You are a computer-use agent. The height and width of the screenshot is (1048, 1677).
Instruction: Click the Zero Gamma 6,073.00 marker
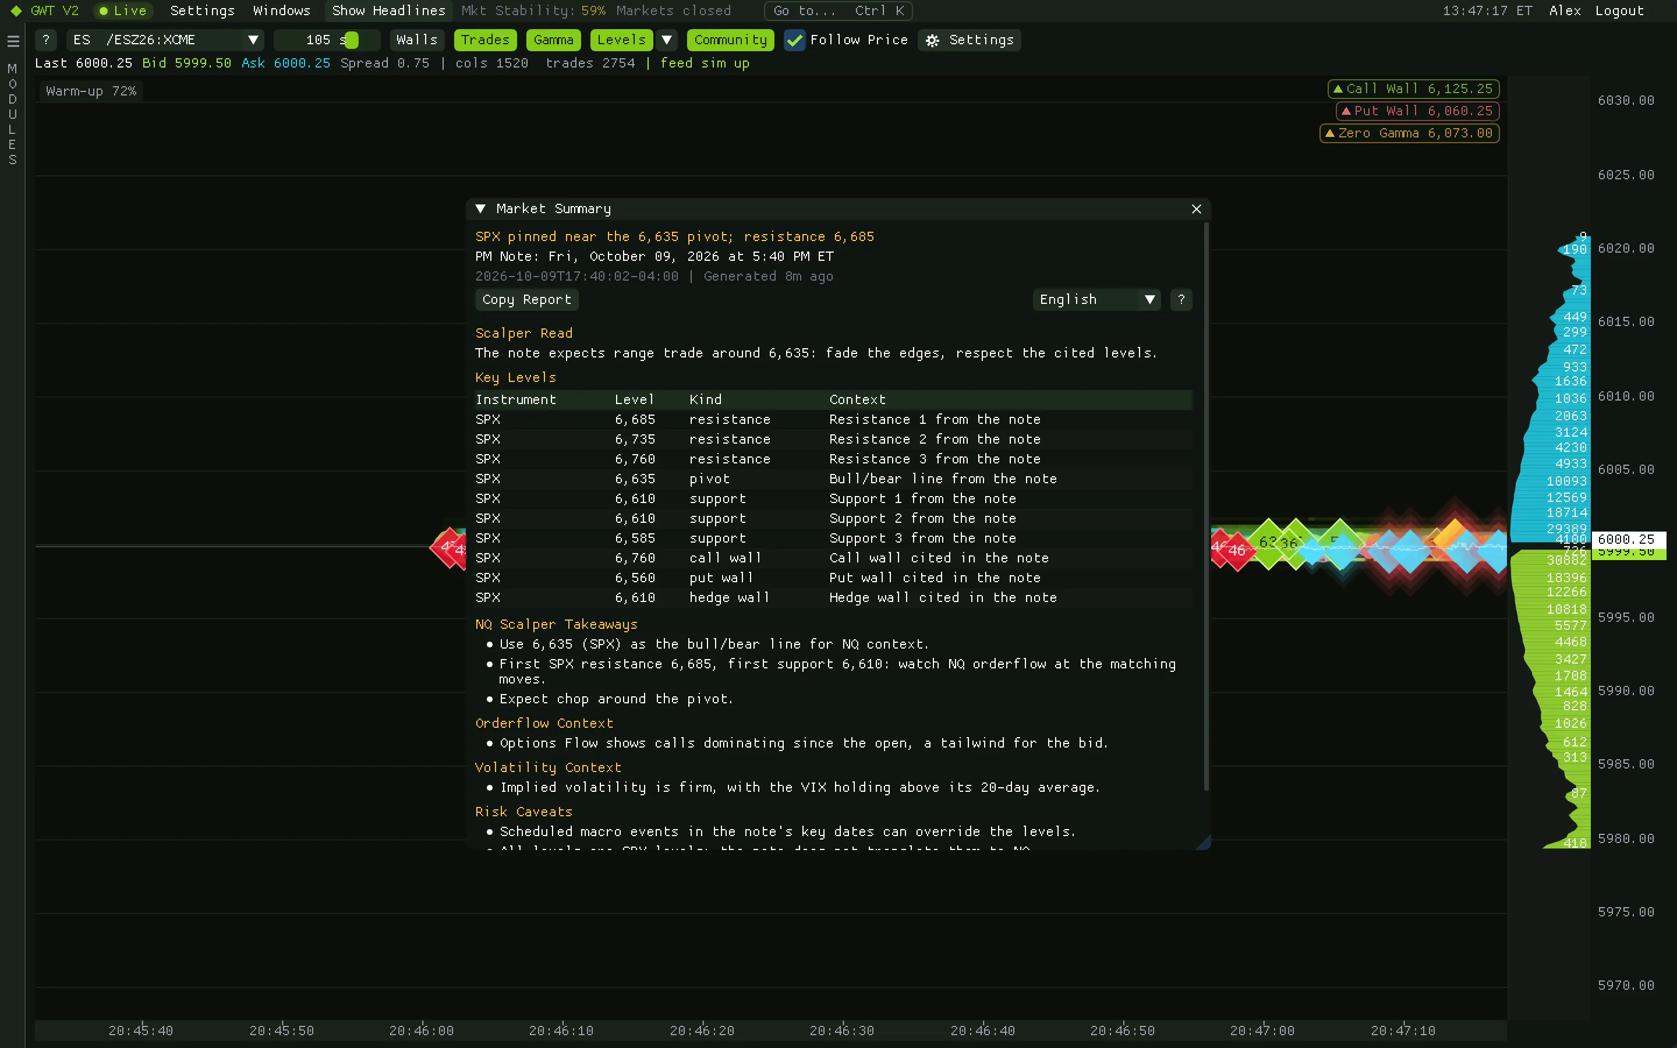pos(1410,133)
